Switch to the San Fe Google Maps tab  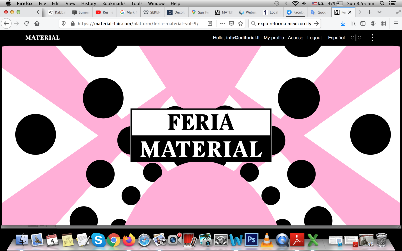tap(200, 12)
